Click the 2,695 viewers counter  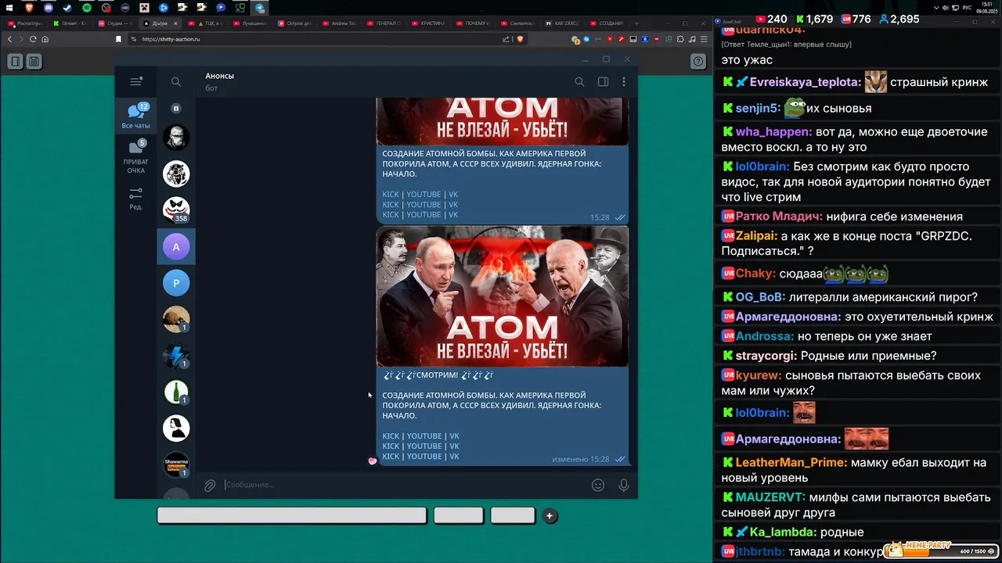tap(899, 19)
